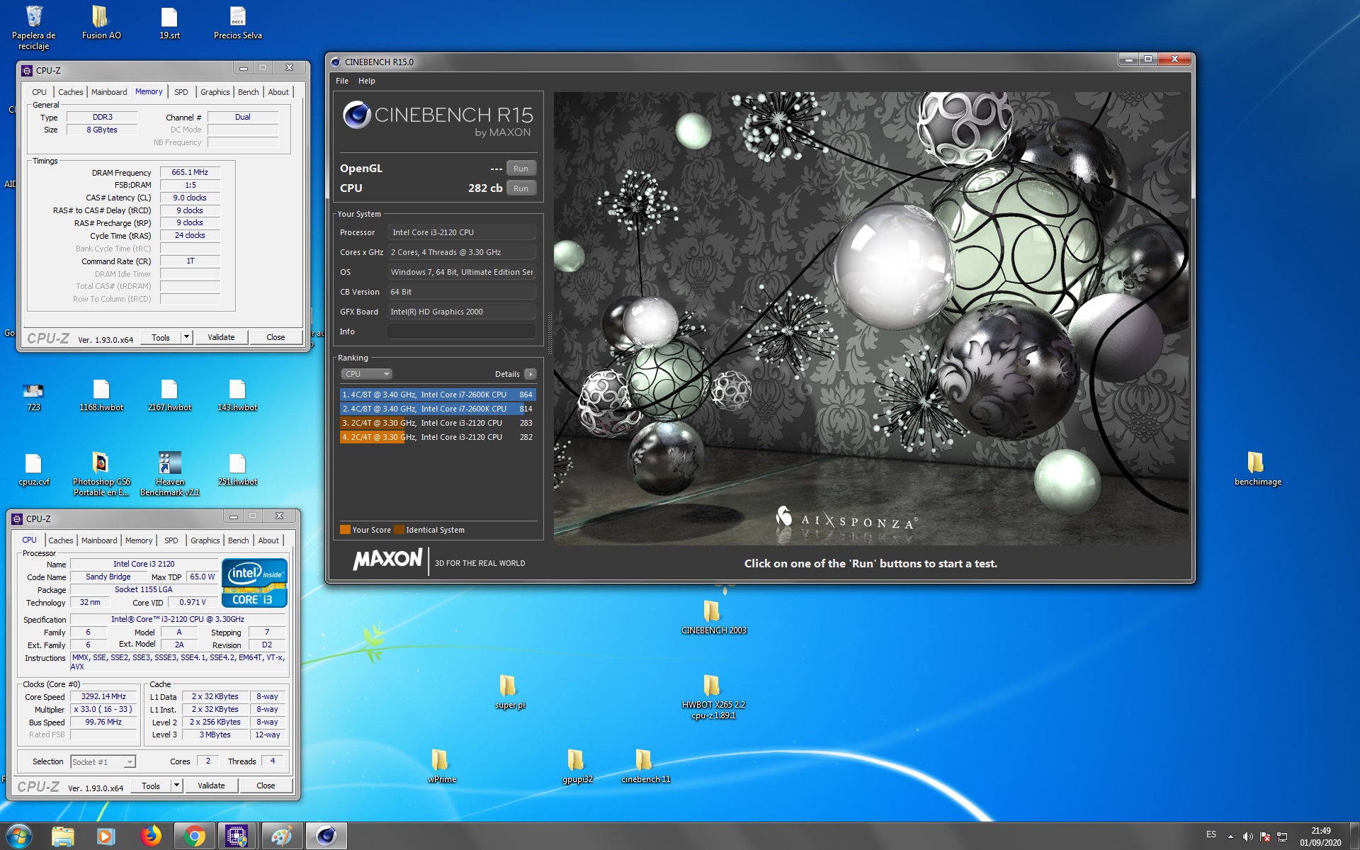Open Caches tab in lower CPU-Z window
Image resolution: width=1360 pixels, height=850 pixels.
click(61, 540)
